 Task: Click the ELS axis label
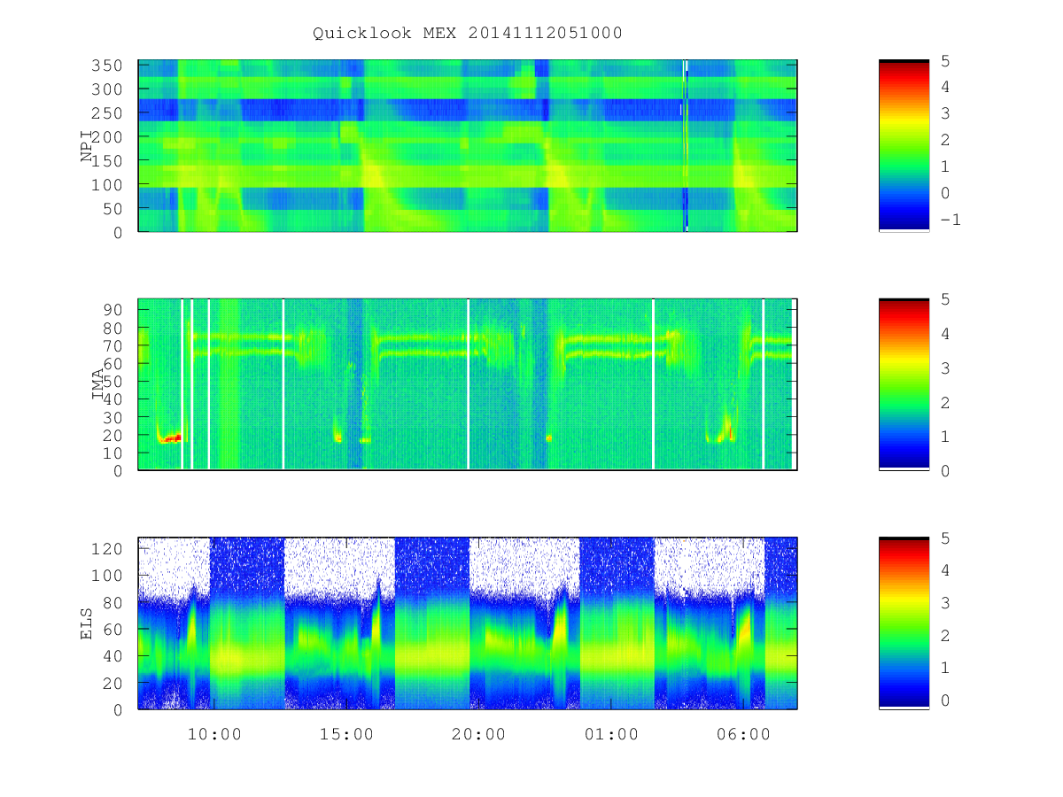87,623
